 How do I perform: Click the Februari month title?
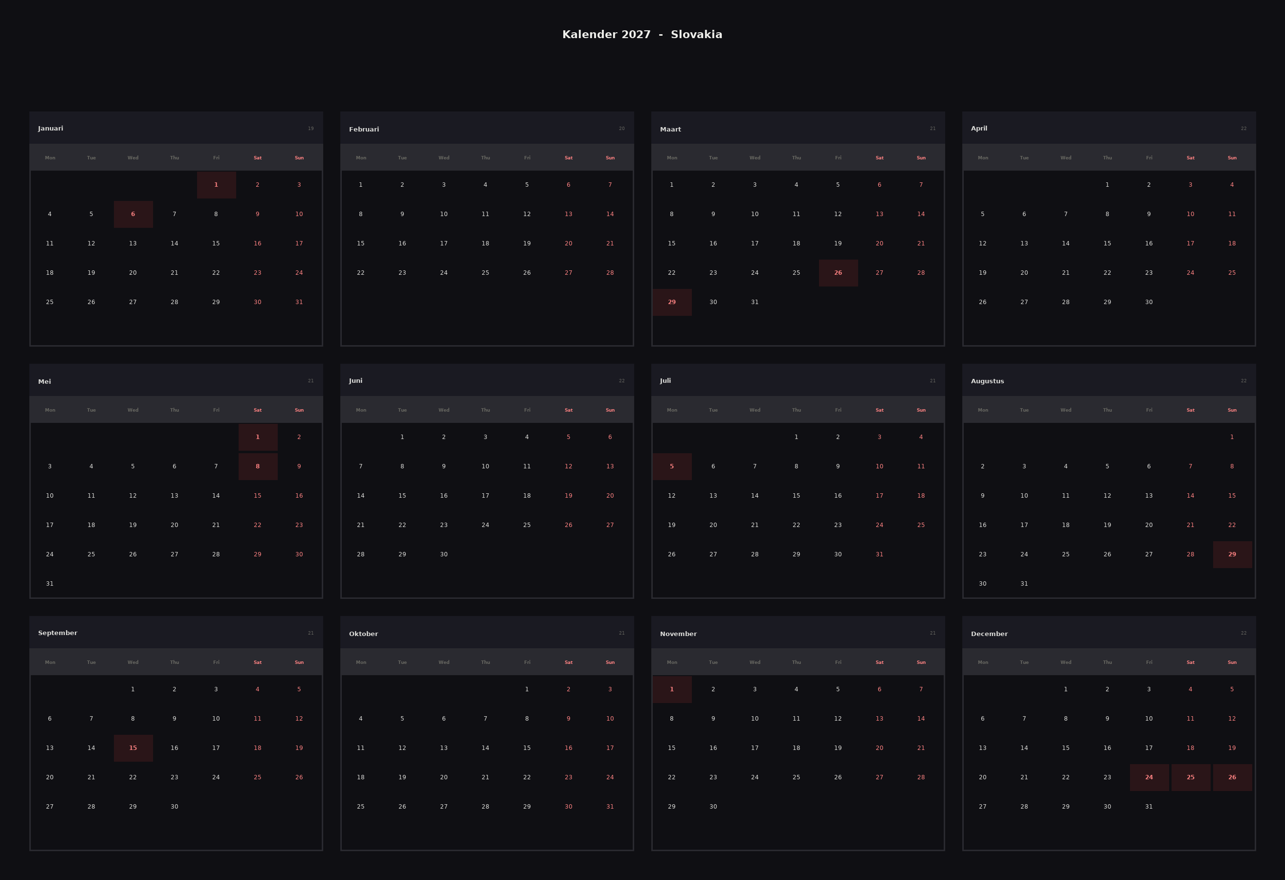[x=364, y=130]
